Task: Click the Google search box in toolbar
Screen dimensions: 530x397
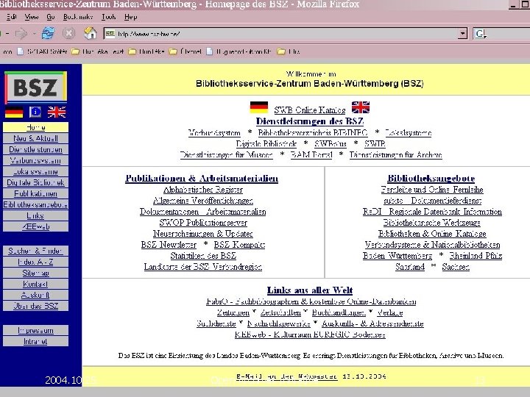Action: (x=501, y=34)
